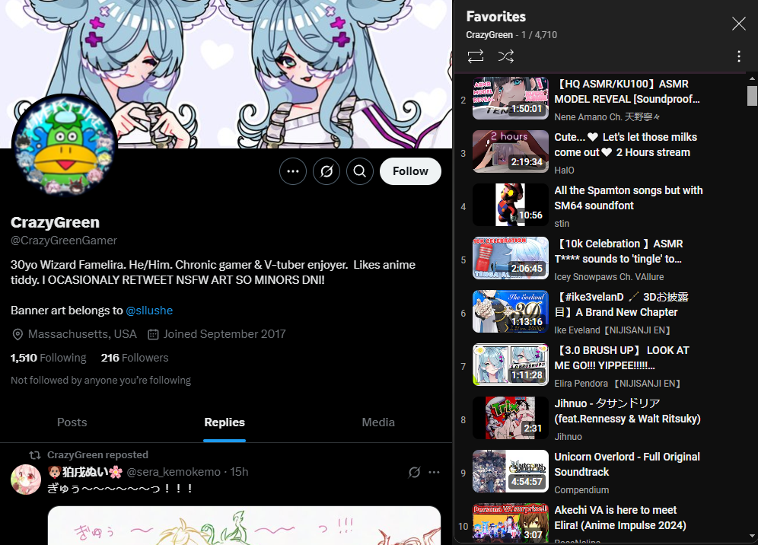Click the playlist scrollbar up arrow
Viewport: 758px width, 545px height.
pyautogui.click(x=752, y=78)
